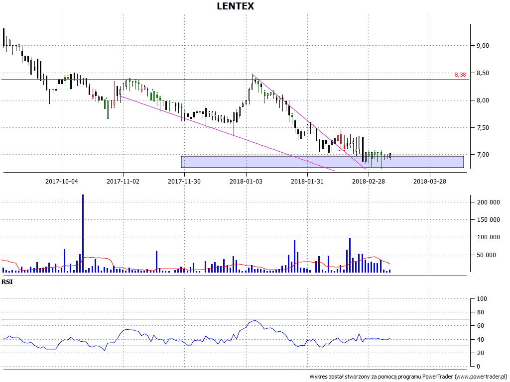Click the 50 000 volume axis label

486,255
